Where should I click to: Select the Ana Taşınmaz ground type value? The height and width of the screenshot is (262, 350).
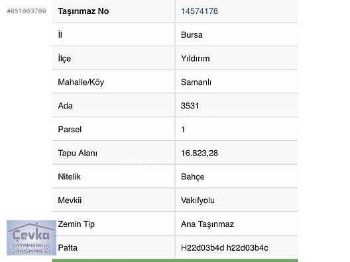207,224
